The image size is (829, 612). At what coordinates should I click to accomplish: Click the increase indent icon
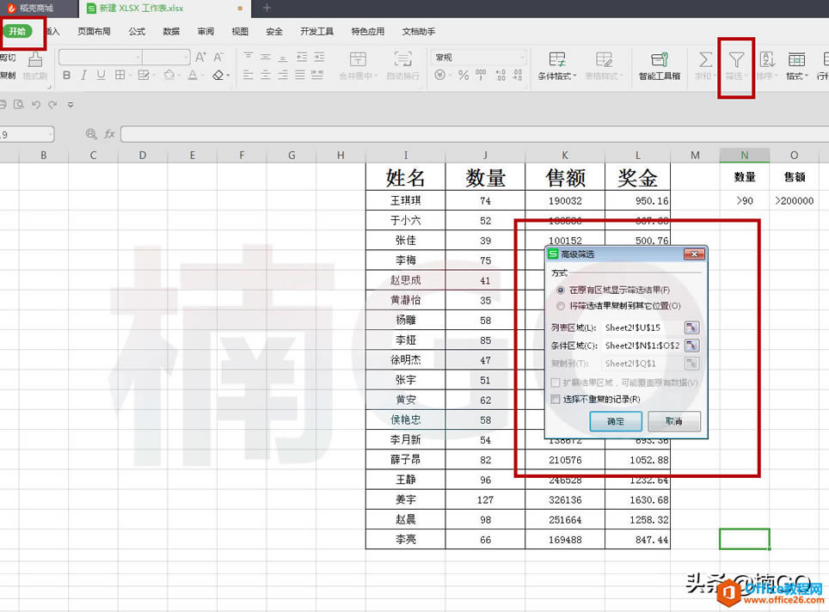tap(319, 57)
